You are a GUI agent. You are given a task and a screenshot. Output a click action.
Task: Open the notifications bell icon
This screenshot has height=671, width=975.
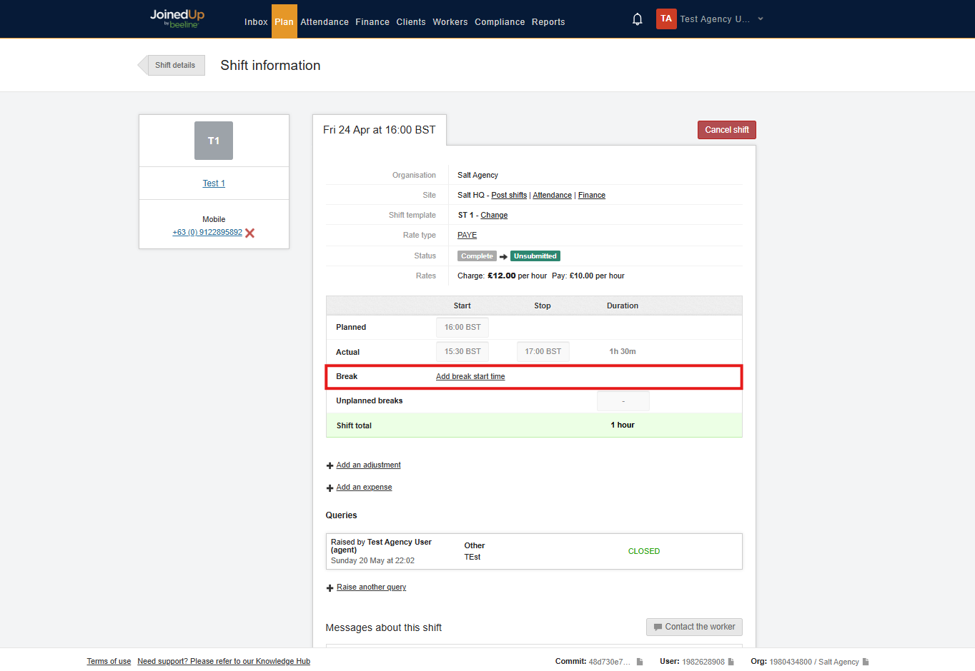[638, 19]
